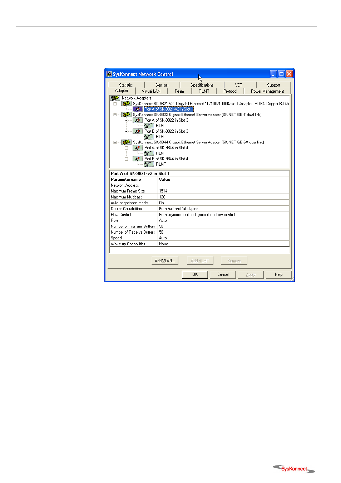Select the Port A of SK-9821-v2 port icon
The image size is (341, 483).
[138, 109]
